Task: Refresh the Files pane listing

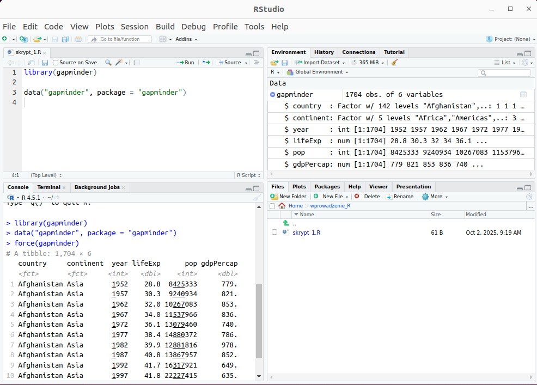Action: (529, 197)
